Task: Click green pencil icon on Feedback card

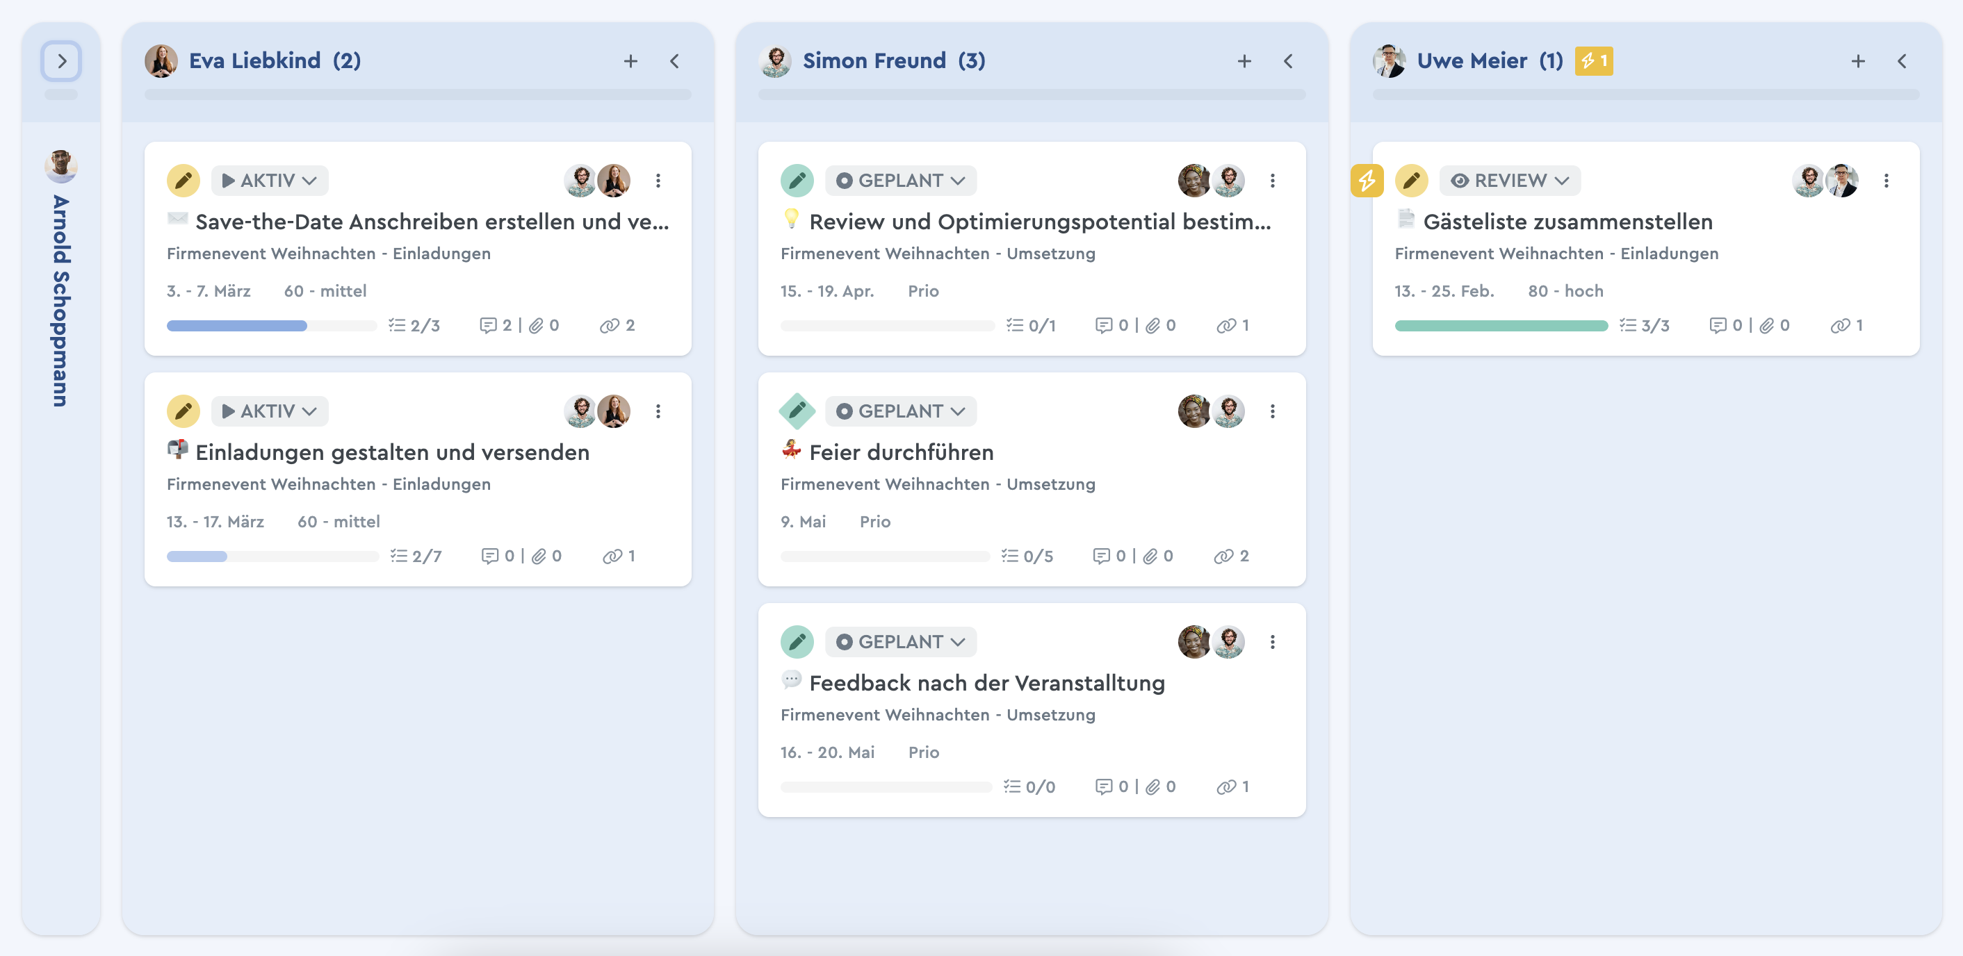Action: (797, 642)
